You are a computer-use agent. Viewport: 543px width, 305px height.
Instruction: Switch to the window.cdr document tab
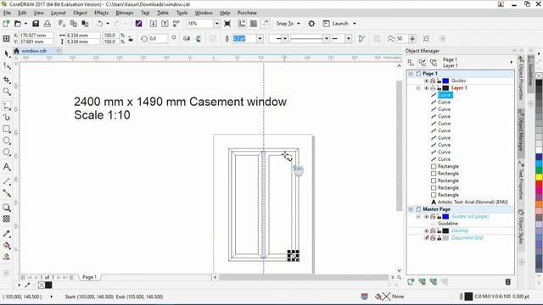(34, 51)
